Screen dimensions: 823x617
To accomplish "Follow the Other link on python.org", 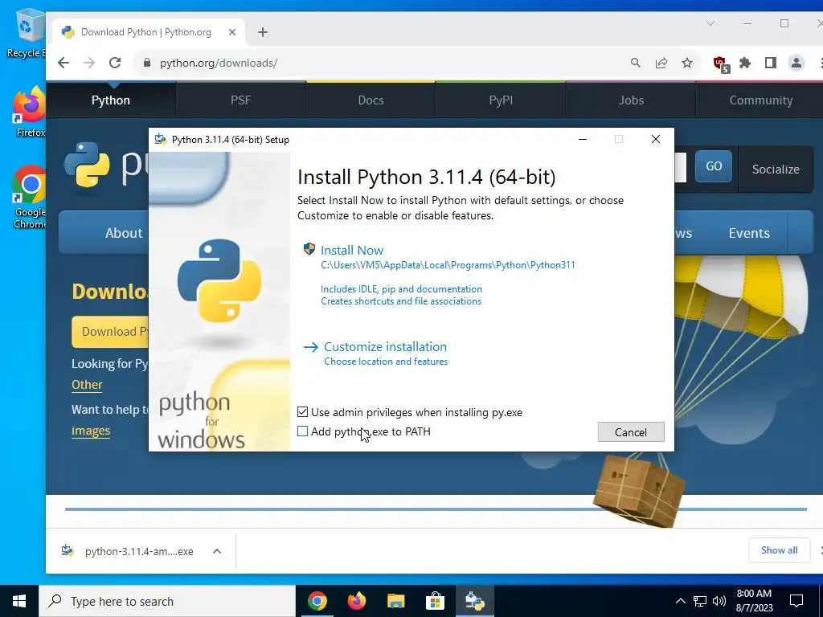I will [x=87, y=385].
